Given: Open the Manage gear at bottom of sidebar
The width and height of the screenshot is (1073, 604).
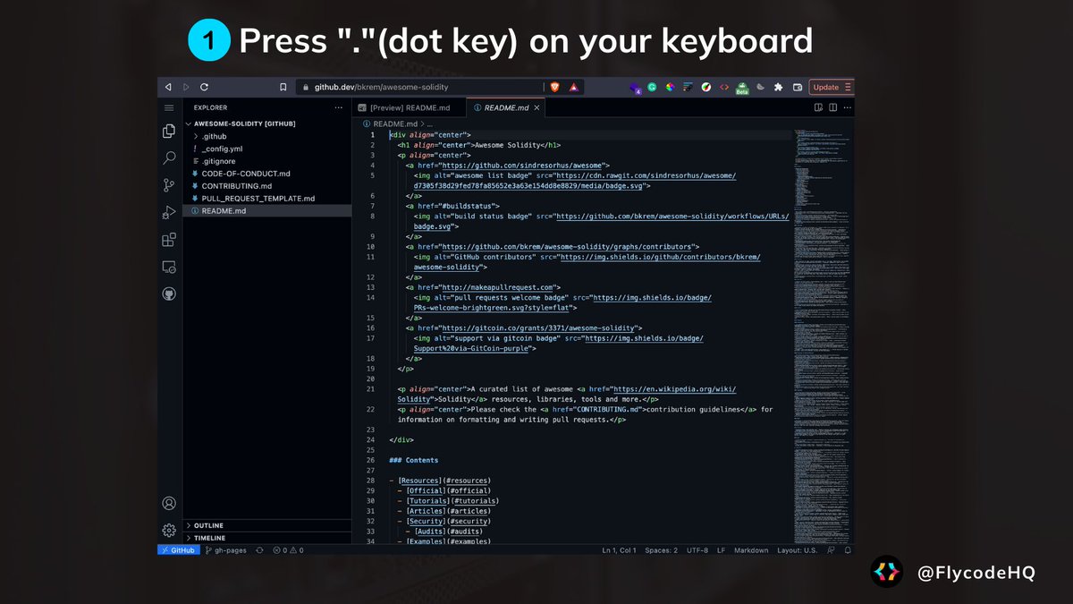Looking at the screenshot, I should [169, 530].
